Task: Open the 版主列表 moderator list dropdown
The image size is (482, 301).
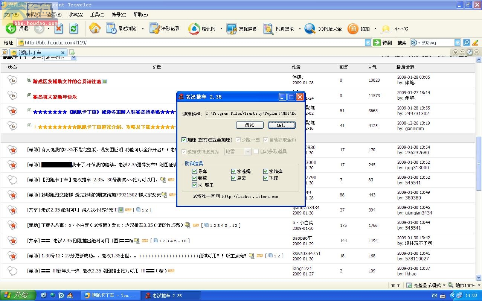Action: 73,58
